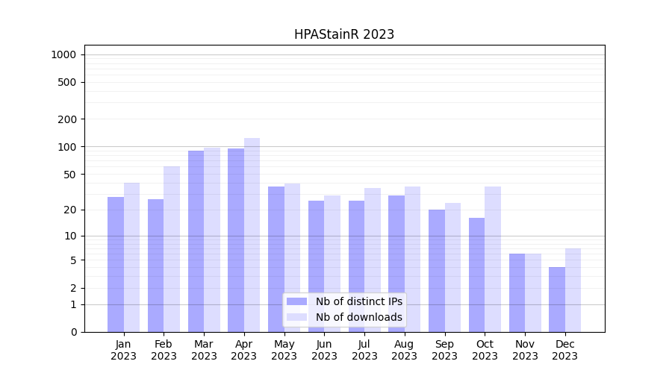Click the Feb 2023 downloads bar
672x373 pixels.
[172, 249]
